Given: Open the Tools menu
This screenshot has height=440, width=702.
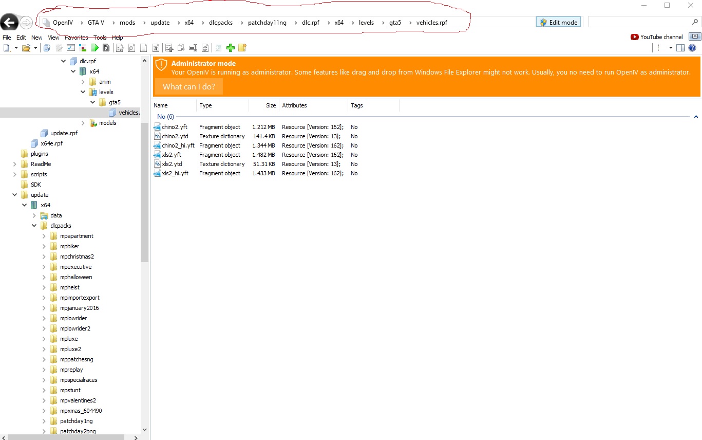Looking at the screenshot, I should tap(100, 38).
